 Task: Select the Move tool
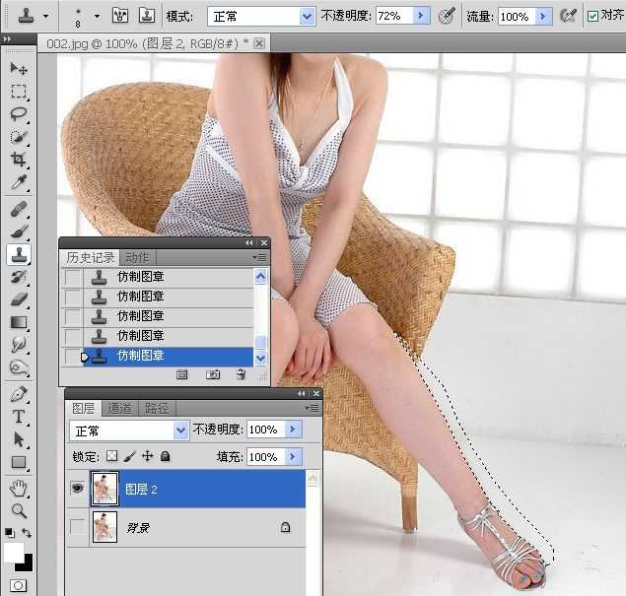pyautogui.click(x=19, y=69)
